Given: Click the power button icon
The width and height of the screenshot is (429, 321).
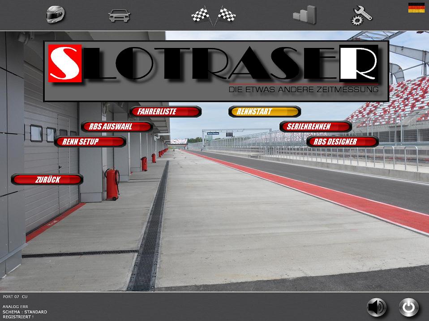Looking at the screenshot, I should pos(408,307).
